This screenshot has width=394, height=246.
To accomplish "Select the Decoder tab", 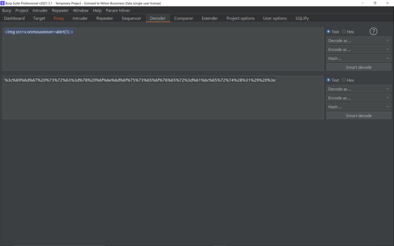I will [x=158, y=18].
